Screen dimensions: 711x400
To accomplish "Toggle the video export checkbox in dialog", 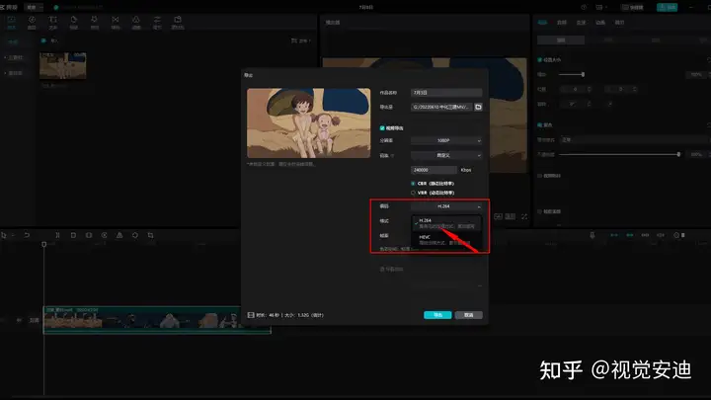I will coord(382,128).
